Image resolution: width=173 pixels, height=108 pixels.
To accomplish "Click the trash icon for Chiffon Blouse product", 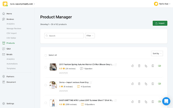I will click(139, 66).
